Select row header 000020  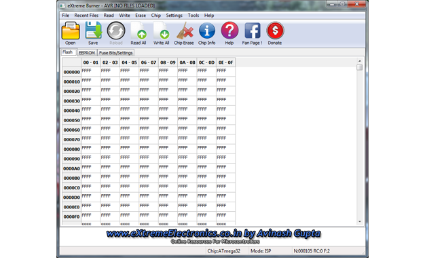71,92
